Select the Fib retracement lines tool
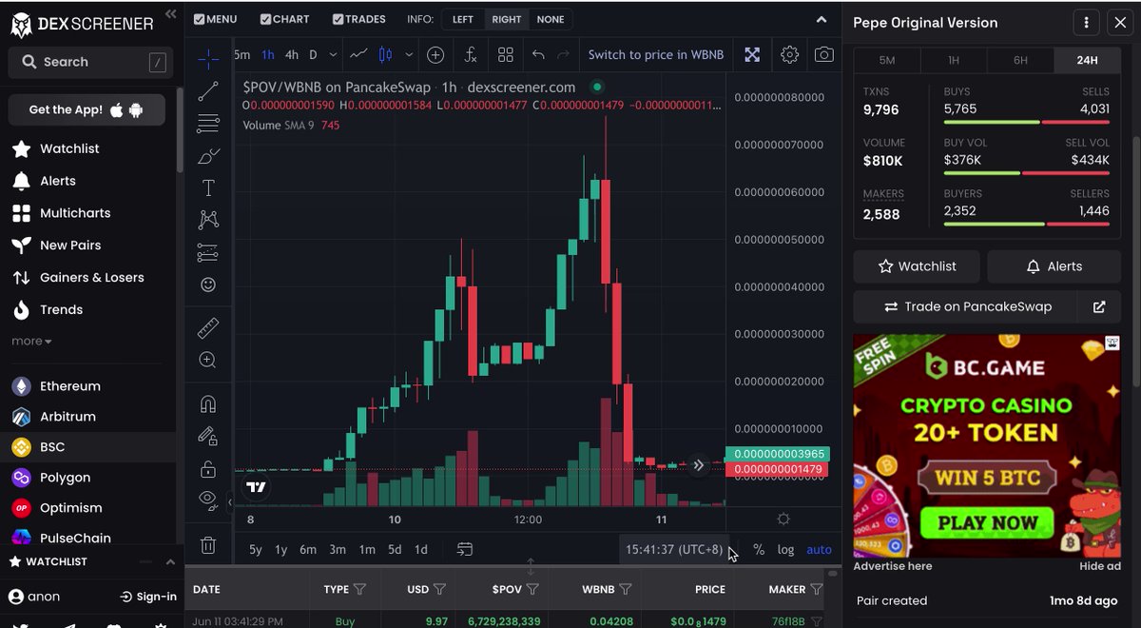1141x628 pixels. (208, 124)
